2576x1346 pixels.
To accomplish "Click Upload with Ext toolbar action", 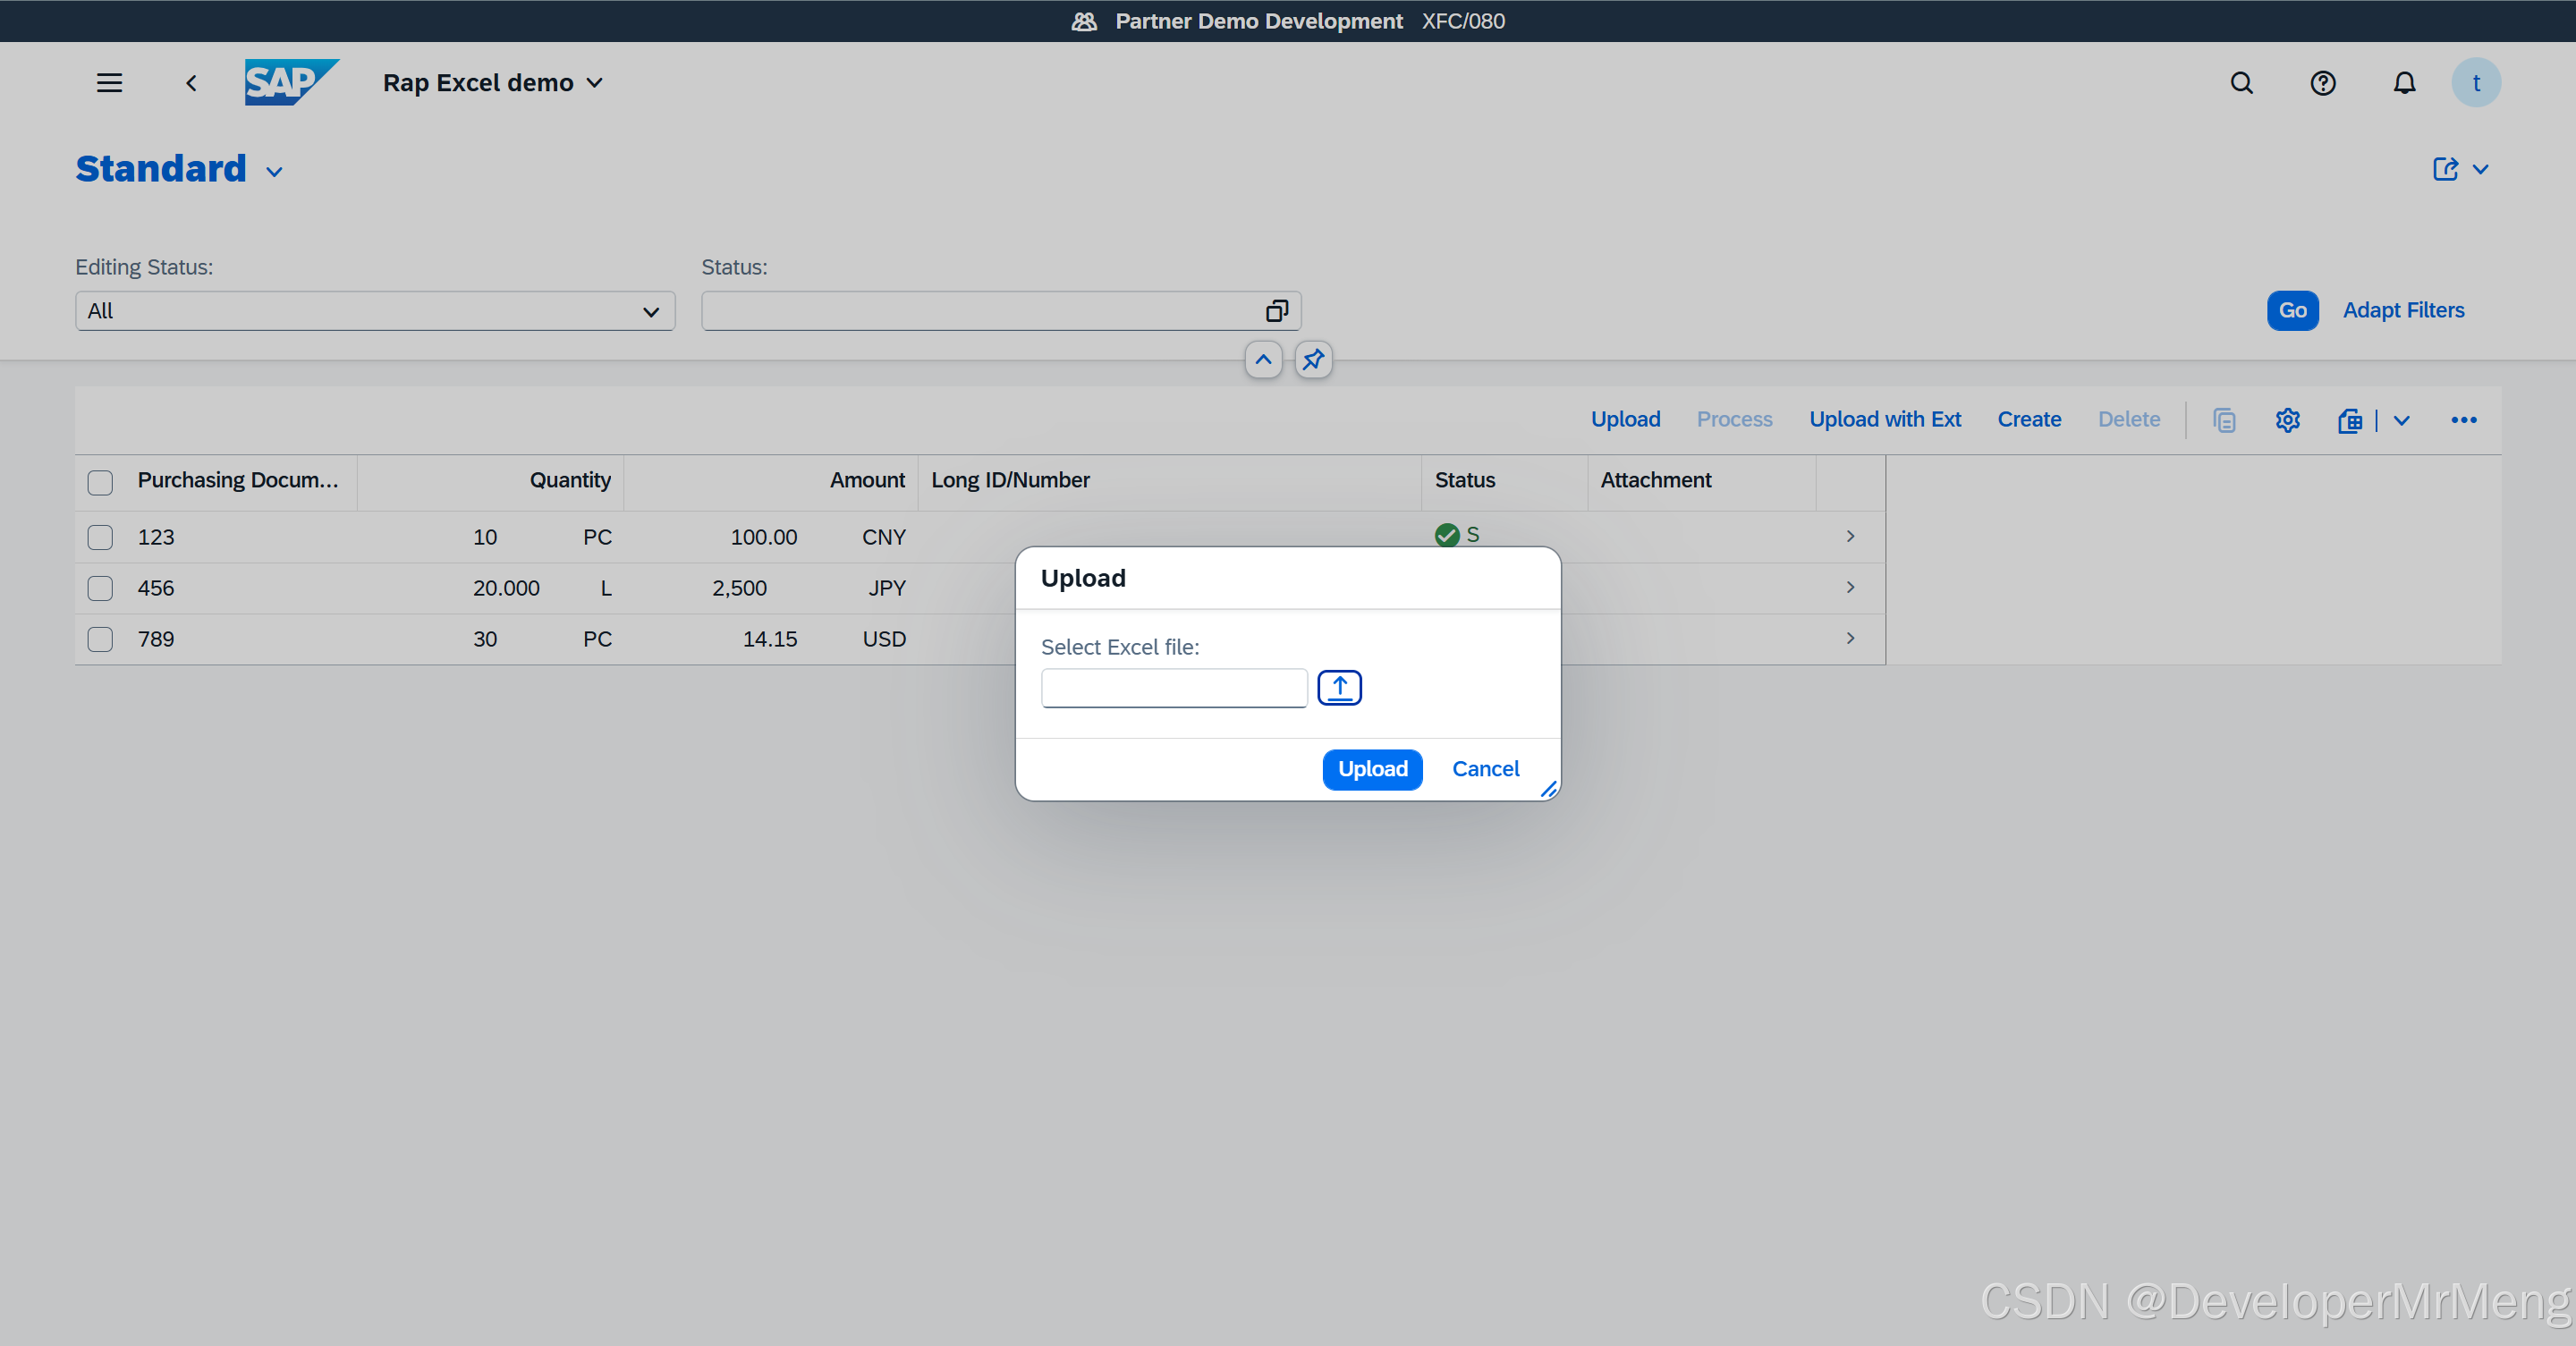I will (x=1884, y=420).
